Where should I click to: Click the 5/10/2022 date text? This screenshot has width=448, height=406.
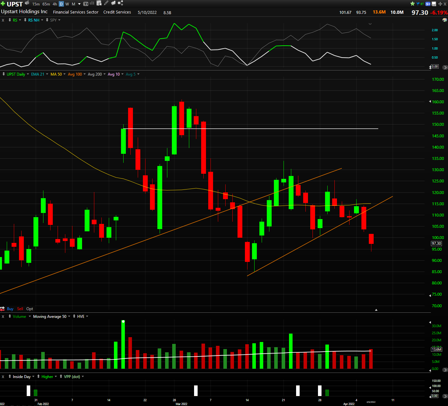point(147,12)
